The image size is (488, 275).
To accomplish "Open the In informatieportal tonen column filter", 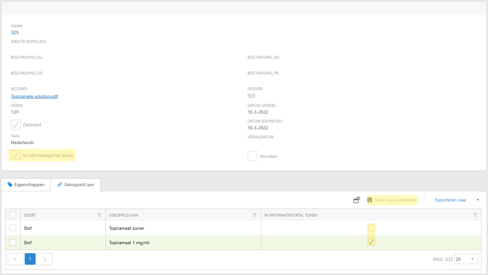I will tap(475, 215).
